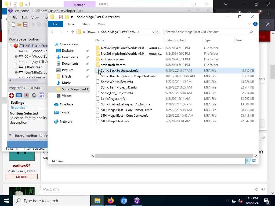Select Sonic Worlds Beta.mfa file

(x=117, y=82)
